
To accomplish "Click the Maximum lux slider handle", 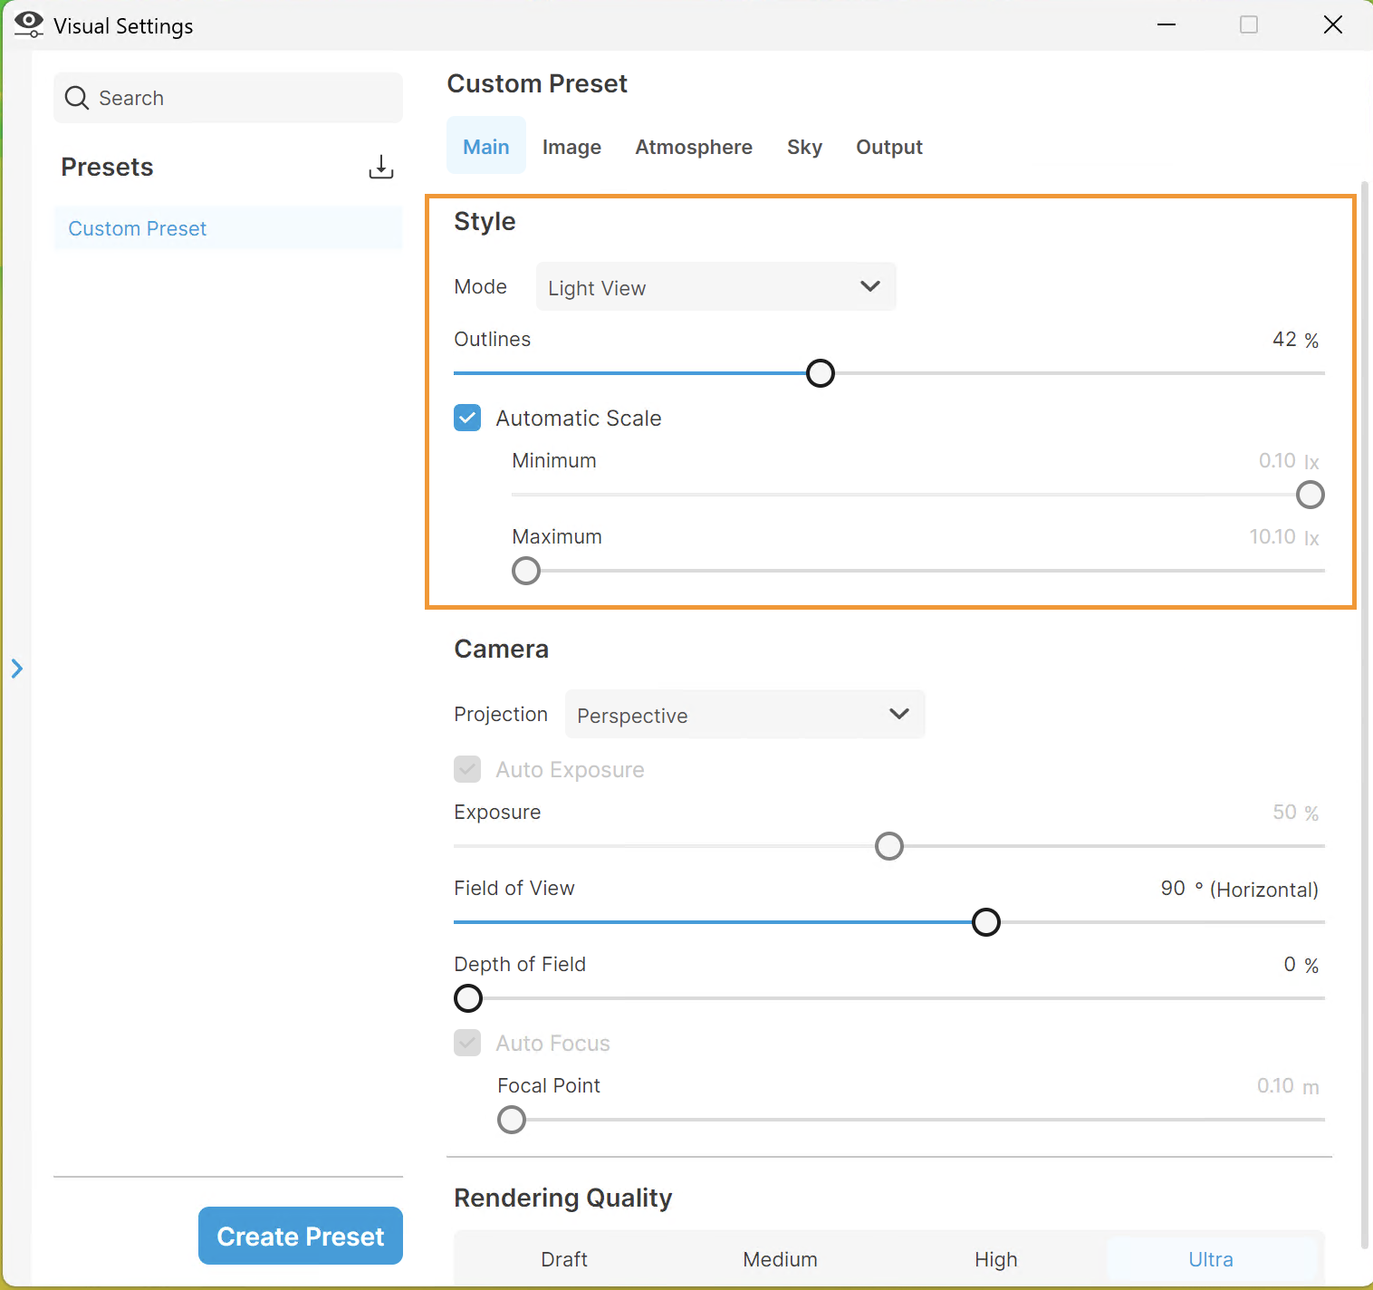I will [526, 571].
